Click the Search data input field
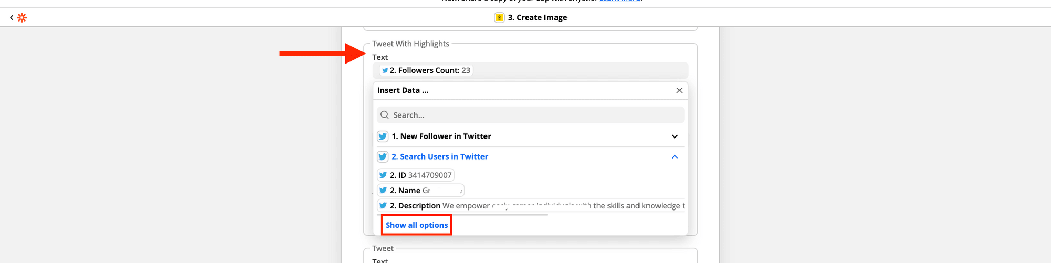This screenshot has height=263, width=1051. point(530,115)
